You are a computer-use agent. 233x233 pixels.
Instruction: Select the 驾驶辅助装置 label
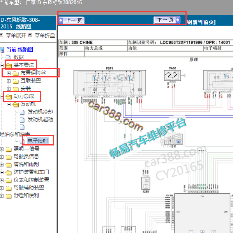29,187
